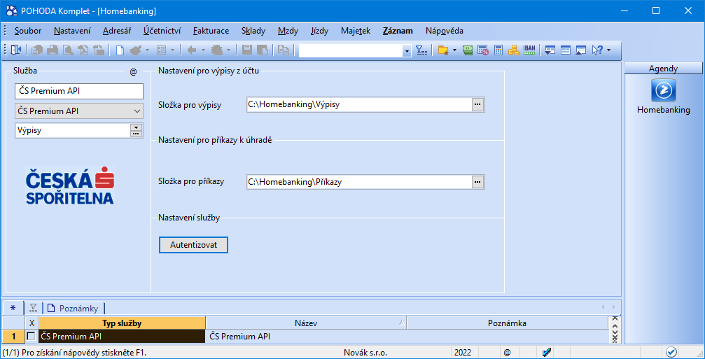The height and width of the screenshot is (359, 705).
Task: Click the service name field ČS Premium API
Action: pyautogui.click(x=79, y=91)
